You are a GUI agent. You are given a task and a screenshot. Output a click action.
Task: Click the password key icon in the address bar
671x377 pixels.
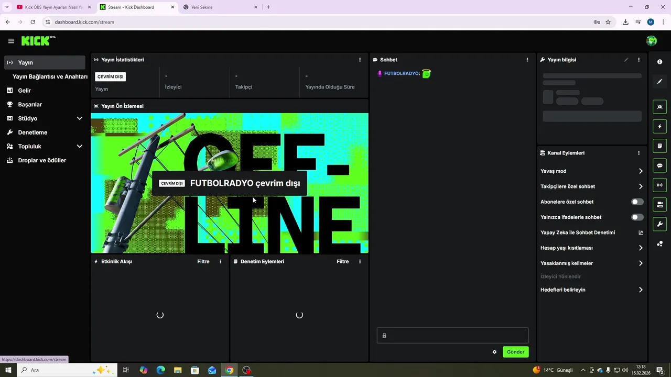tap(597, 22)
